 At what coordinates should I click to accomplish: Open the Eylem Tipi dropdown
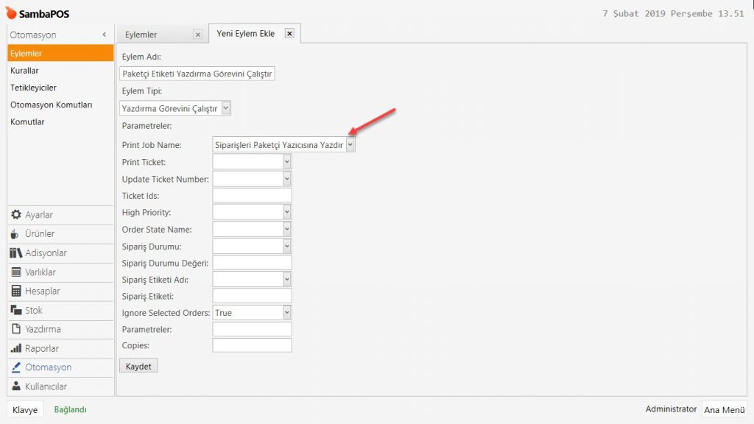[226, 108]
